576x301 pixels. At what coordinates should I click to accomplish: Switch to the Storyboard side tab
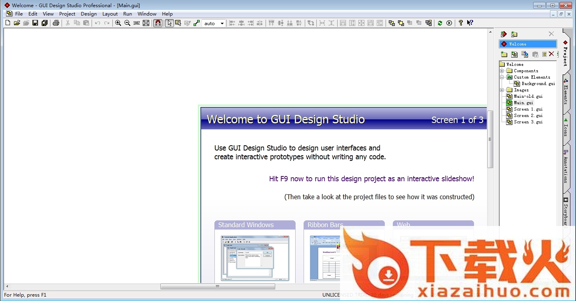tap(566, 212)
